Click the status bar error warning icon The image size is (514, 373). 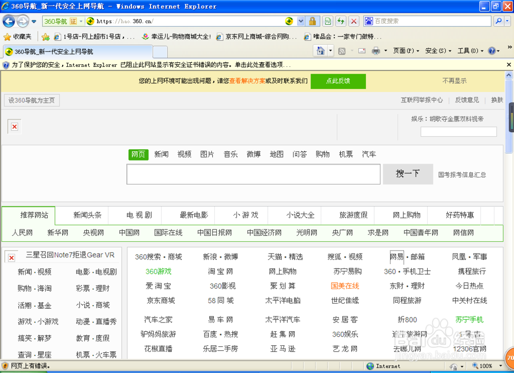click(x=5, y=366)
